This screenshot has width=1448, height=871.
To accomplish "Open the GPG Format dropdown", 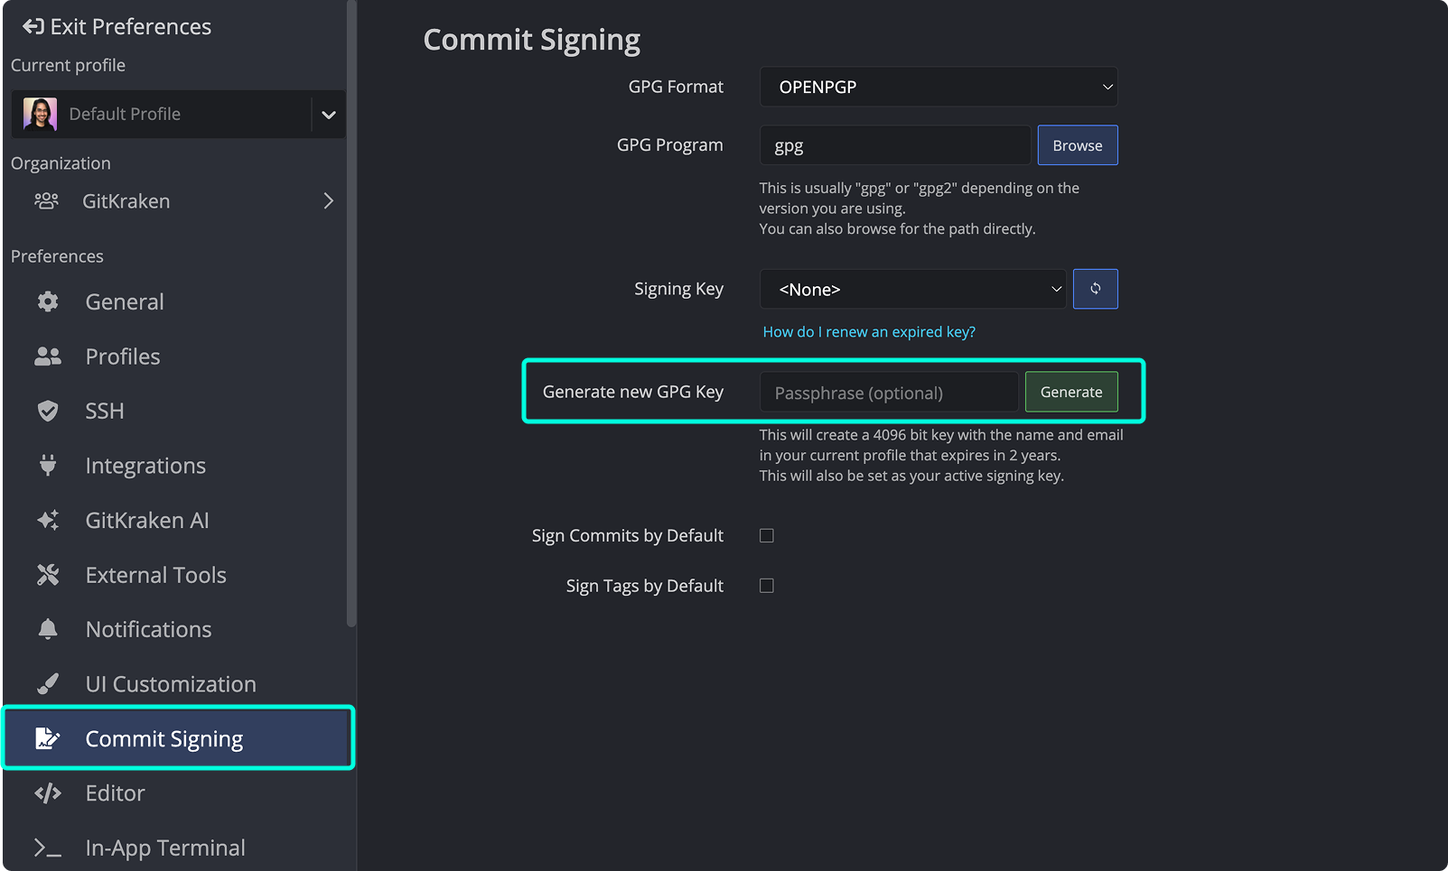I will click(x=938, y=87).
